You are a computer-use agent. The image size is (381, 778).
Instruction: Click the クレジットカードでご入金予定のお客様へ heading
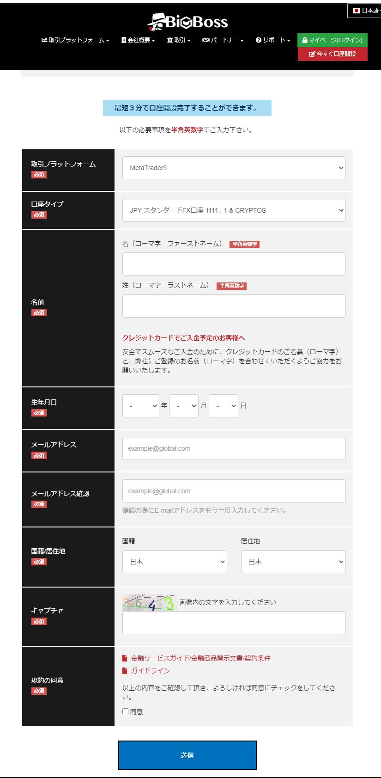pos(184,338)
